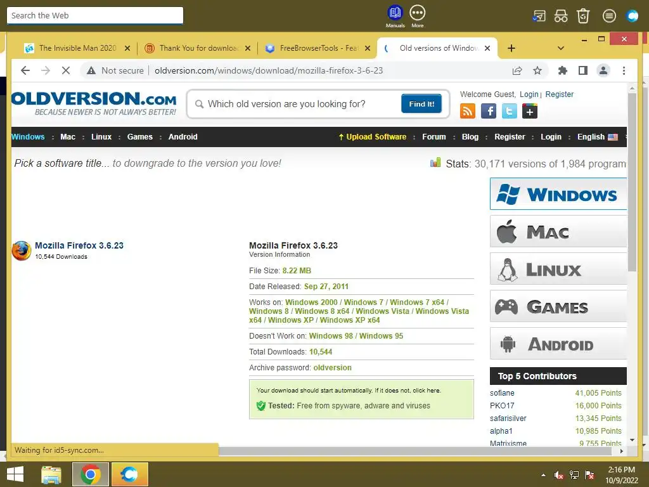The height and width of the screenshot is (487, 649).
Task: Open the Forum link
Action: coord(434,137)
